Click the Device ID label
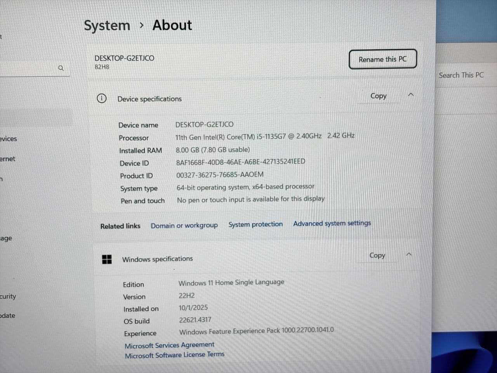Image resolution: width=497 pixels, height=373 pixels. click(x=134, y=163)
